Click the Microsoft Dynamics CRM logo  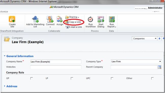[x=64, y=7]
